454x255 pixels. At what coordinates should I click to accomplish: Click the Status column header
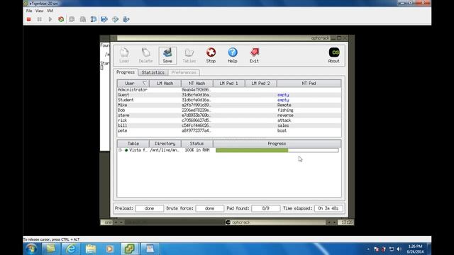coord(197,143)
